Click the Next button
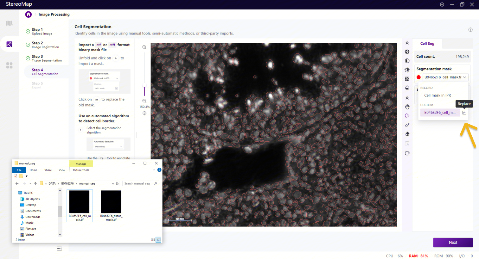479x259 pixels. click(453, 242)
